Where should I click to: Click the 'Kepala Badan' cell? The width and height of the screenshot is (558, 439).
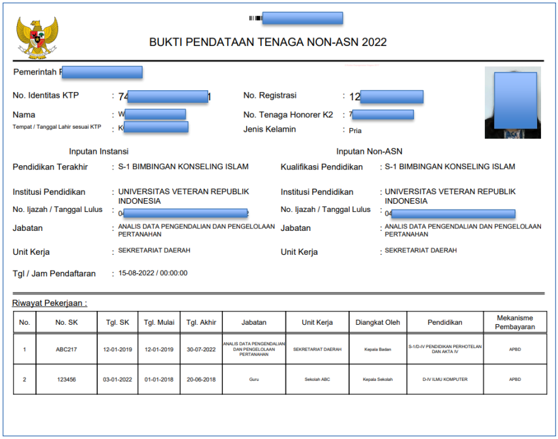tap(377, 349)
